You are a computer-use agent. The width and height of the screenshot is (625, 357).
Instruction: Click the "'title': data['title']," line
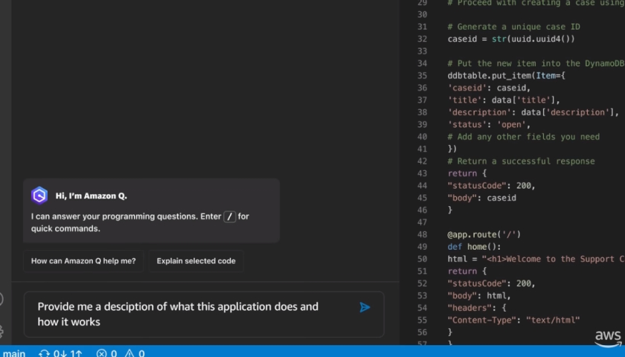pos(504,100)
